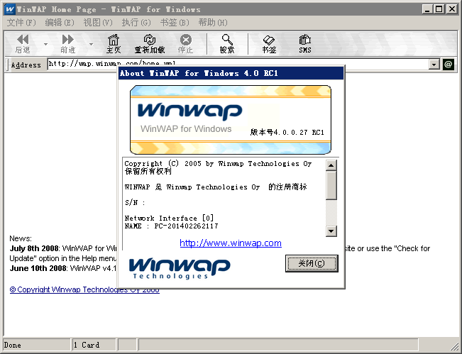Open the 执行(G) menu

[136, 23]
